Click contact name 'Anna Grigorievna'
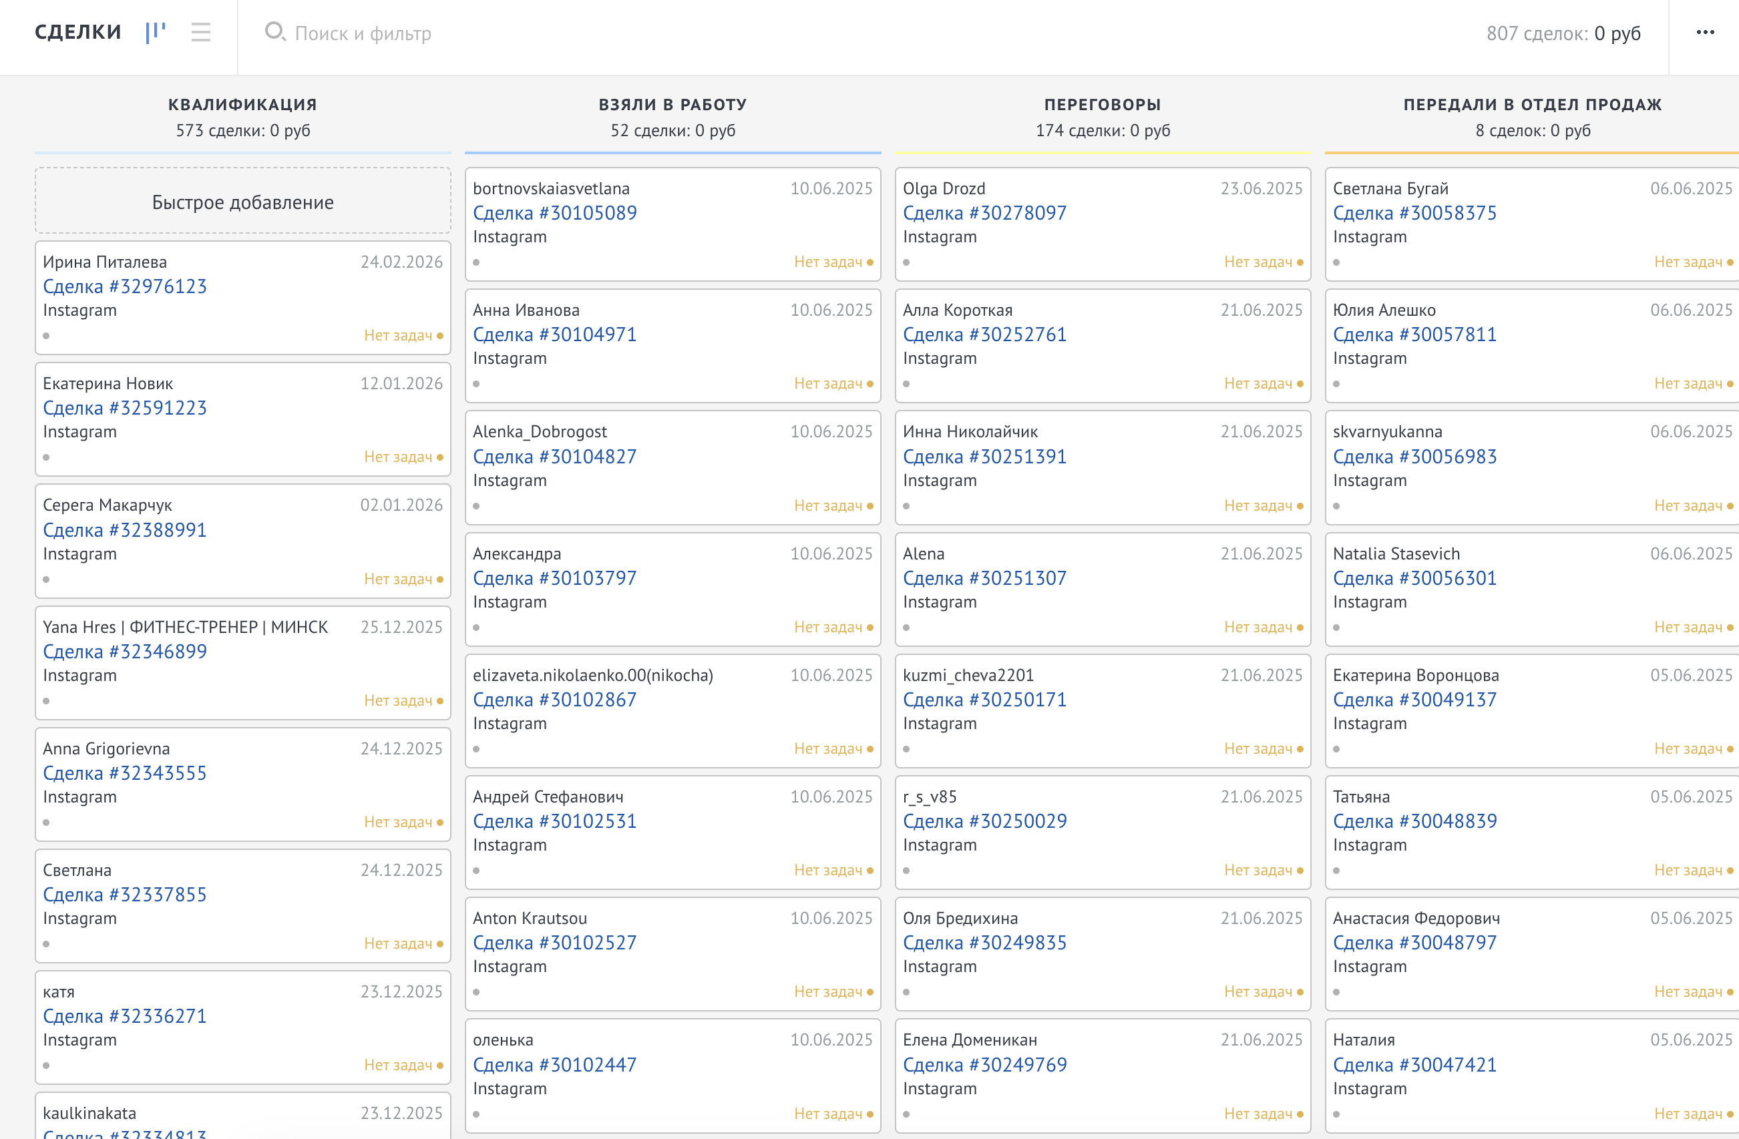The height and width of the screenshot is (1139, 1739). point(107,748)
